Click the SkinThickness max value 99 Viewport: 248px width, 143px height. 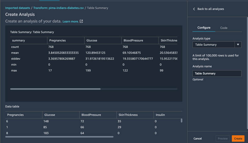[x=161, y=71]
